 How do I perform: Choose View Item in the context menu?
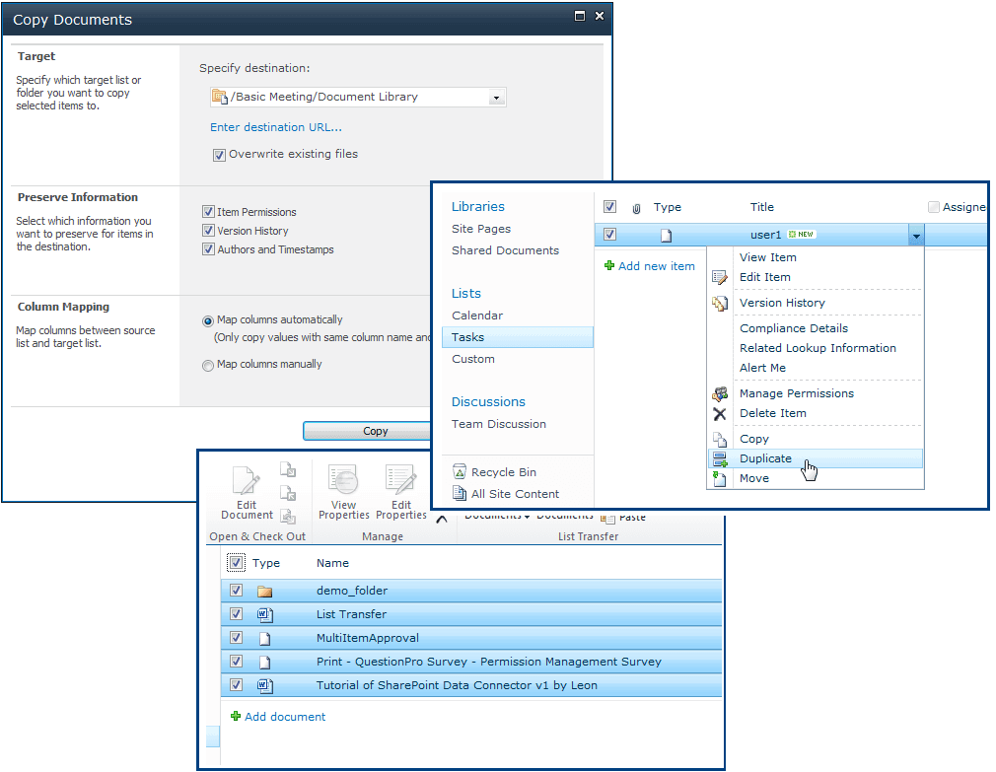767,257
